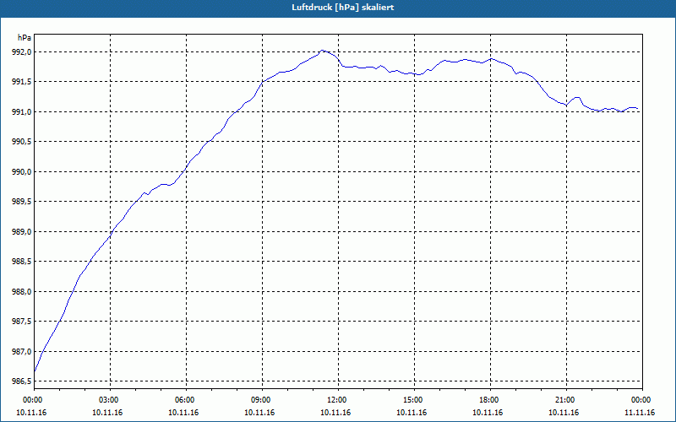Click the 989,5 y-axis label
This screenshot has height=422, width=676.
(22, 202)
